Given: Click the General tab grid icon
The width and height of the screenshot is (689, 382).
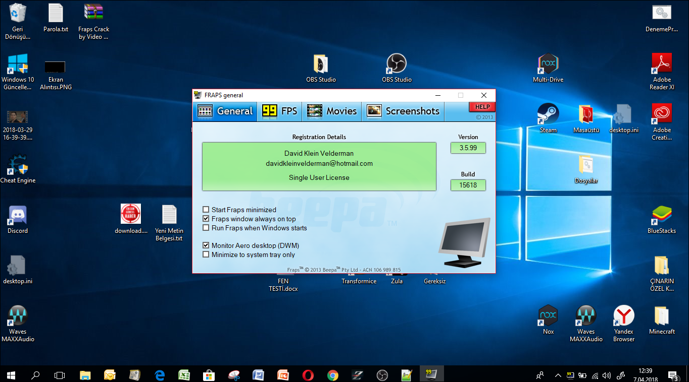Looking at the screenshot, I should point(205,111).
